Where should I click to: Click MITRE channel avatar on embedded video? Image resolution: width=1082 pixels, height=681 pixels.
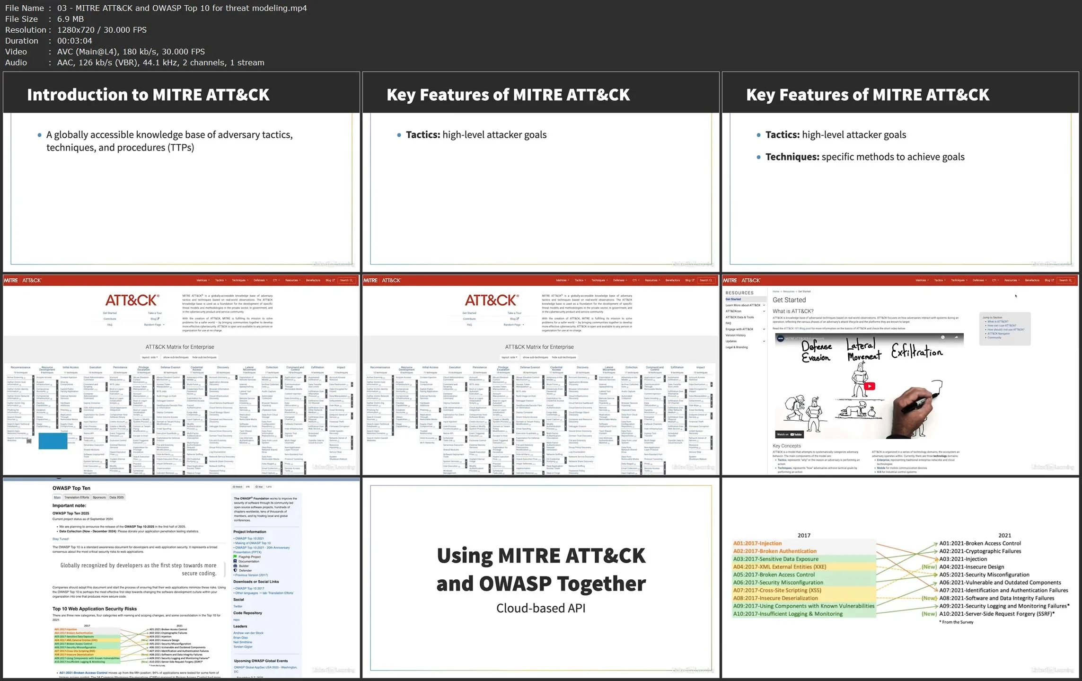coord(781,338)
